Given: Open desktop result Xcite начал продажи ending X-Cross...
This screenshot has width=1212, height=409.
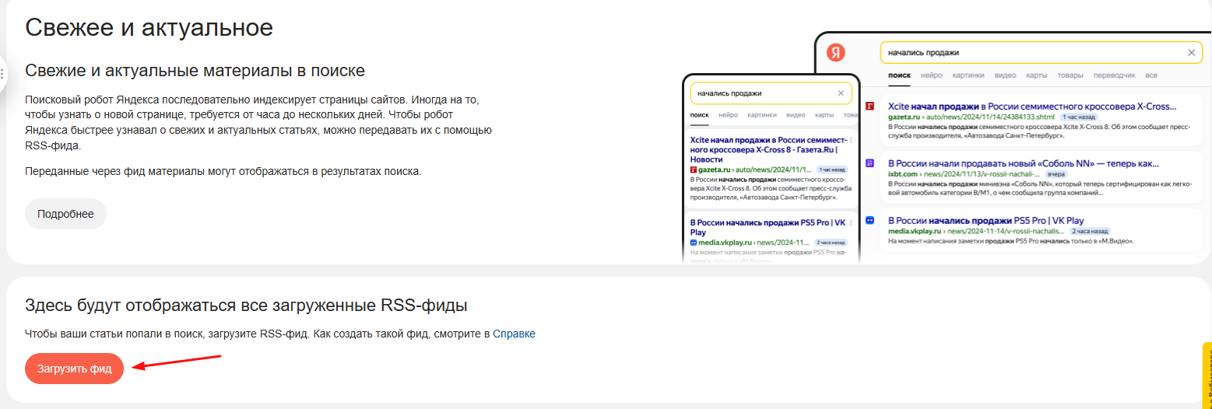Looking at the screenshot, I should (x=1032, y=107).
